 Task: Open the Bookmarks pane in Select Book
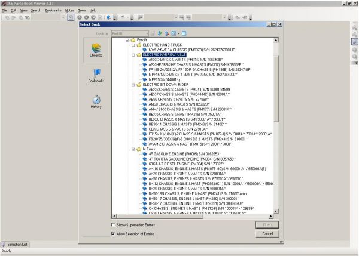(96, 76)
